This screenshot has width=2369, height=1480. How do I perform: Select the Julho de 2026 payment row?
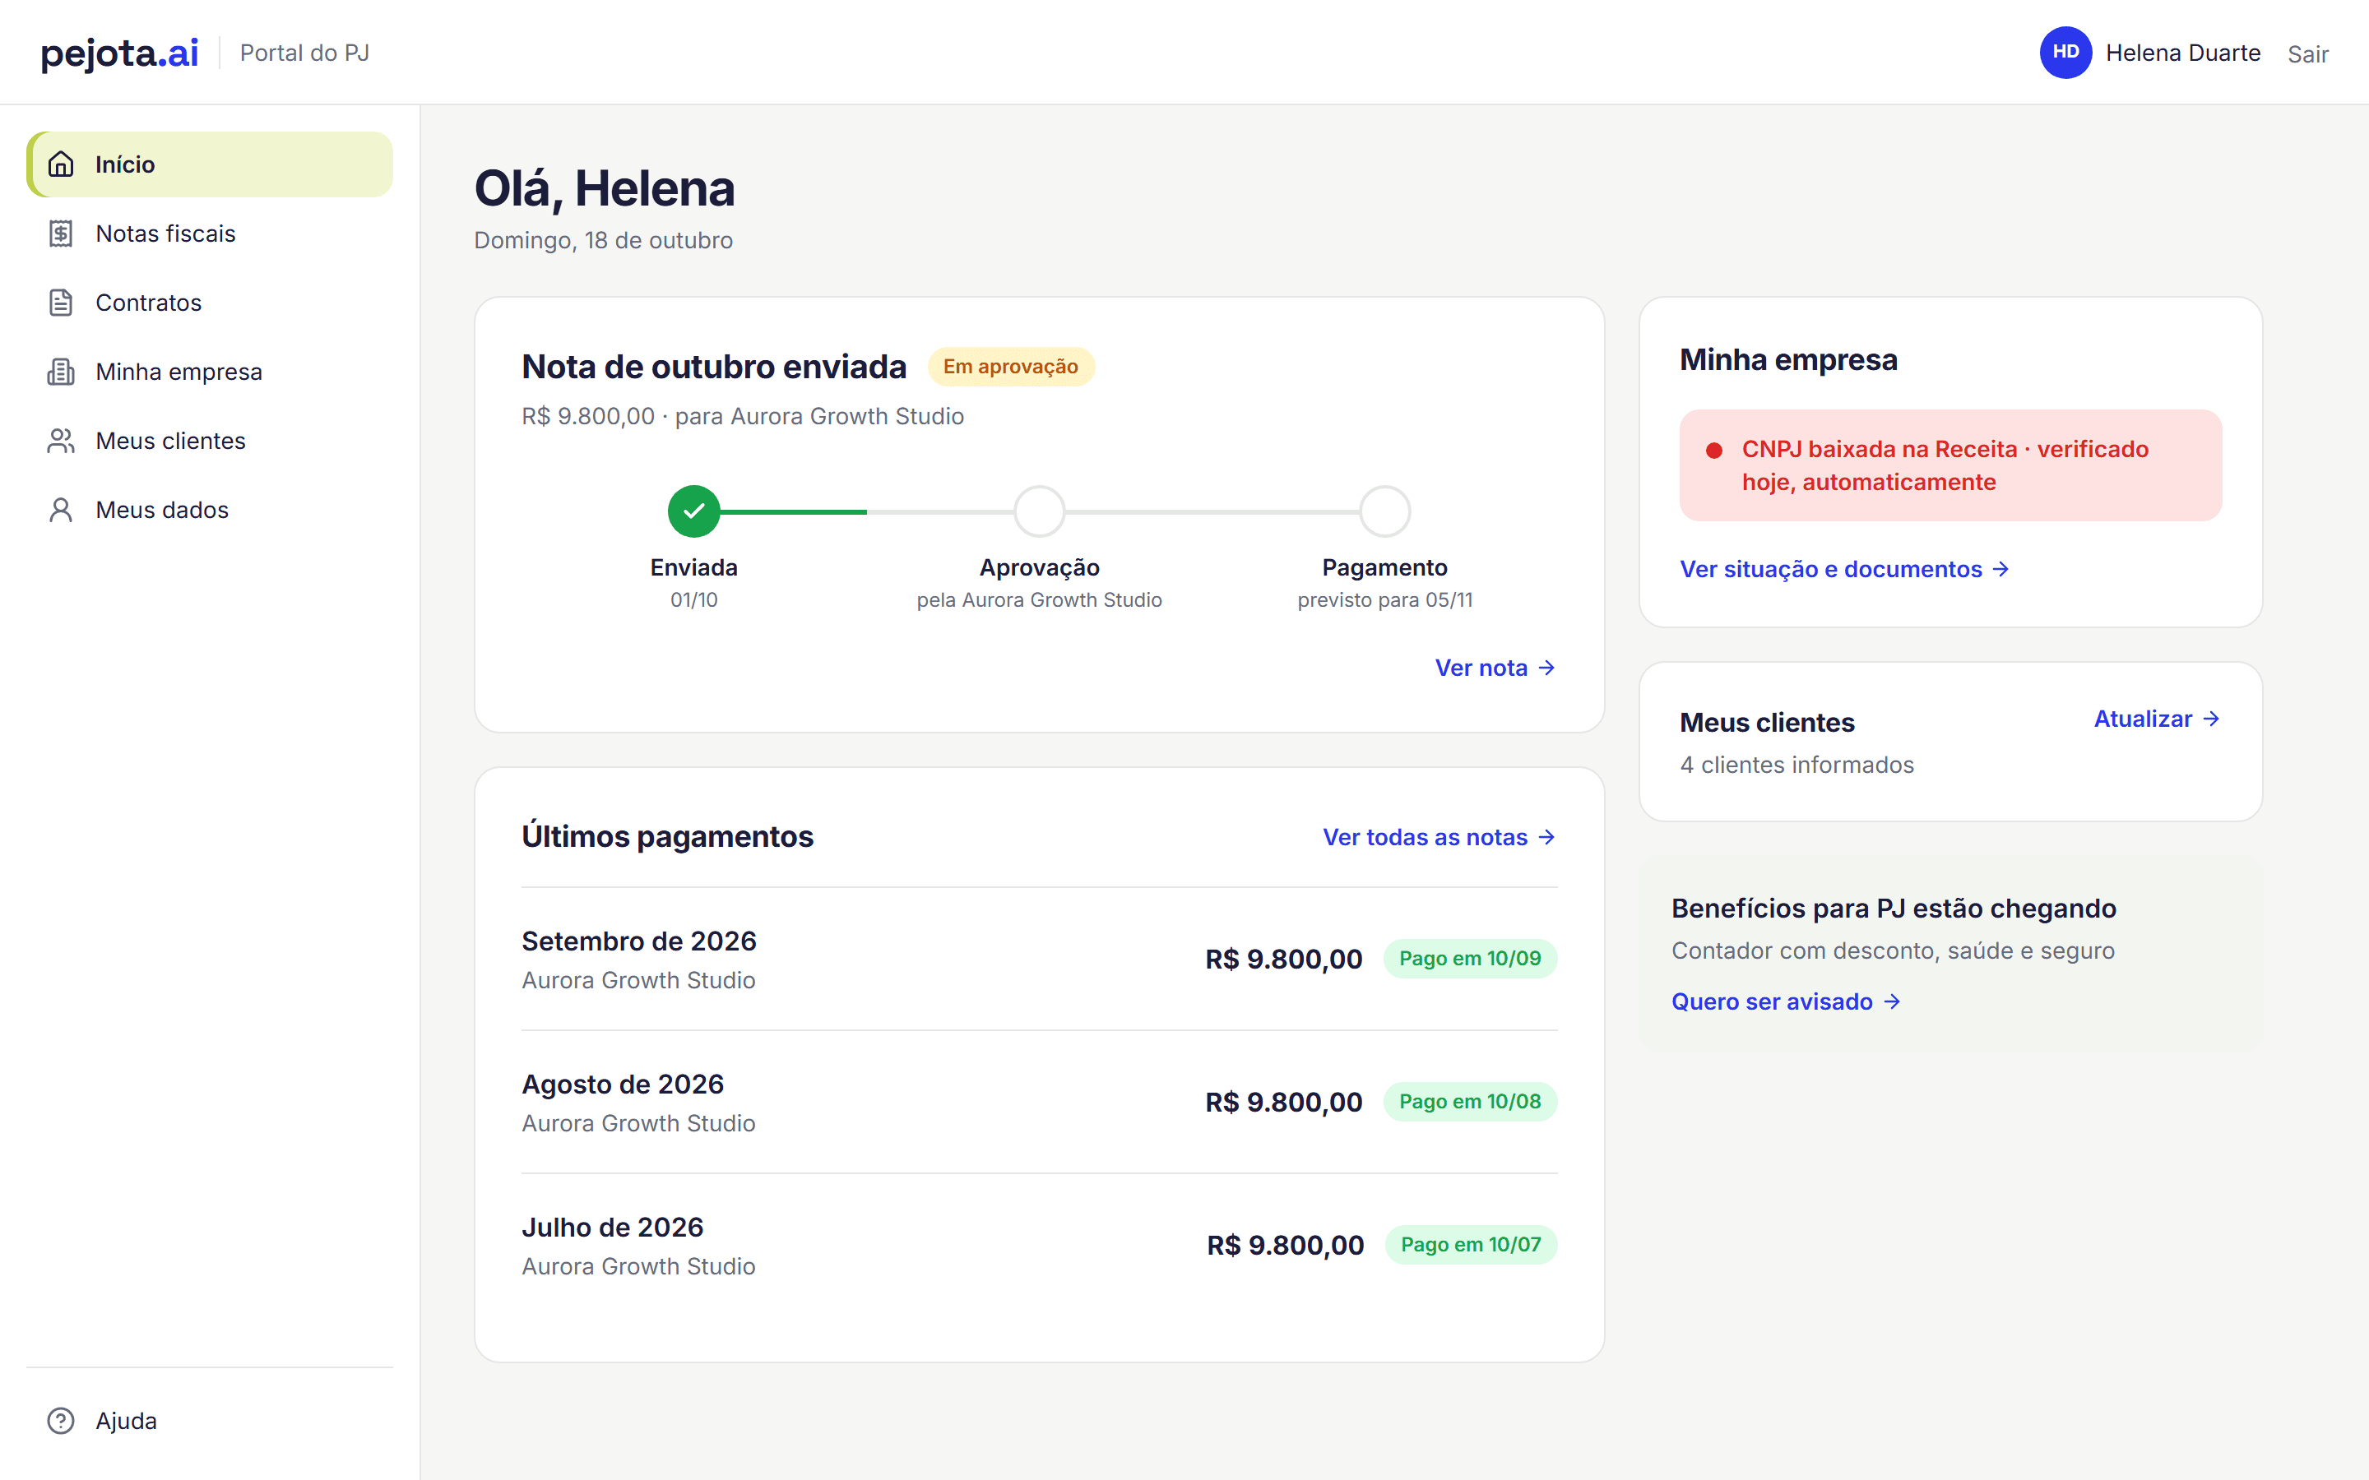(1040, 1245)
